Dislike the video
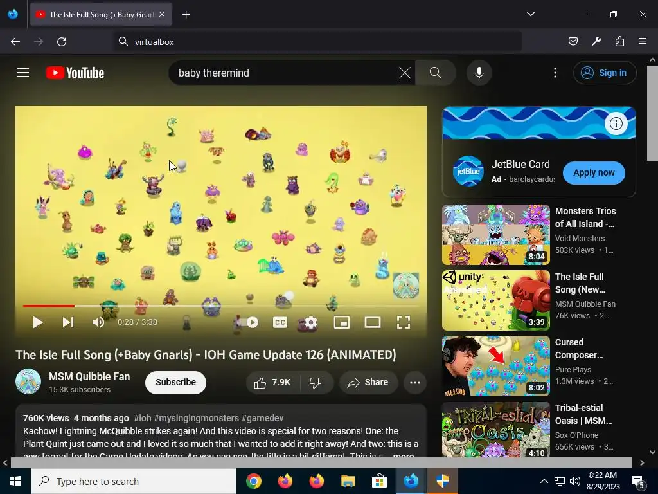 tap(316, 382)
